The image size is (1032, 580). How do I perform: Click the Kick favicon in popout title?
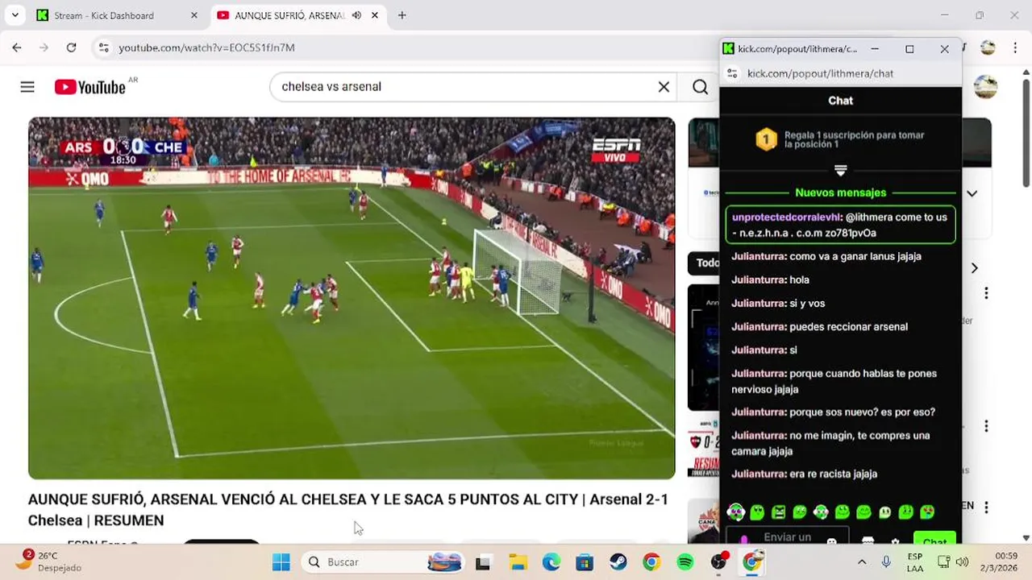tap(728, 48)
